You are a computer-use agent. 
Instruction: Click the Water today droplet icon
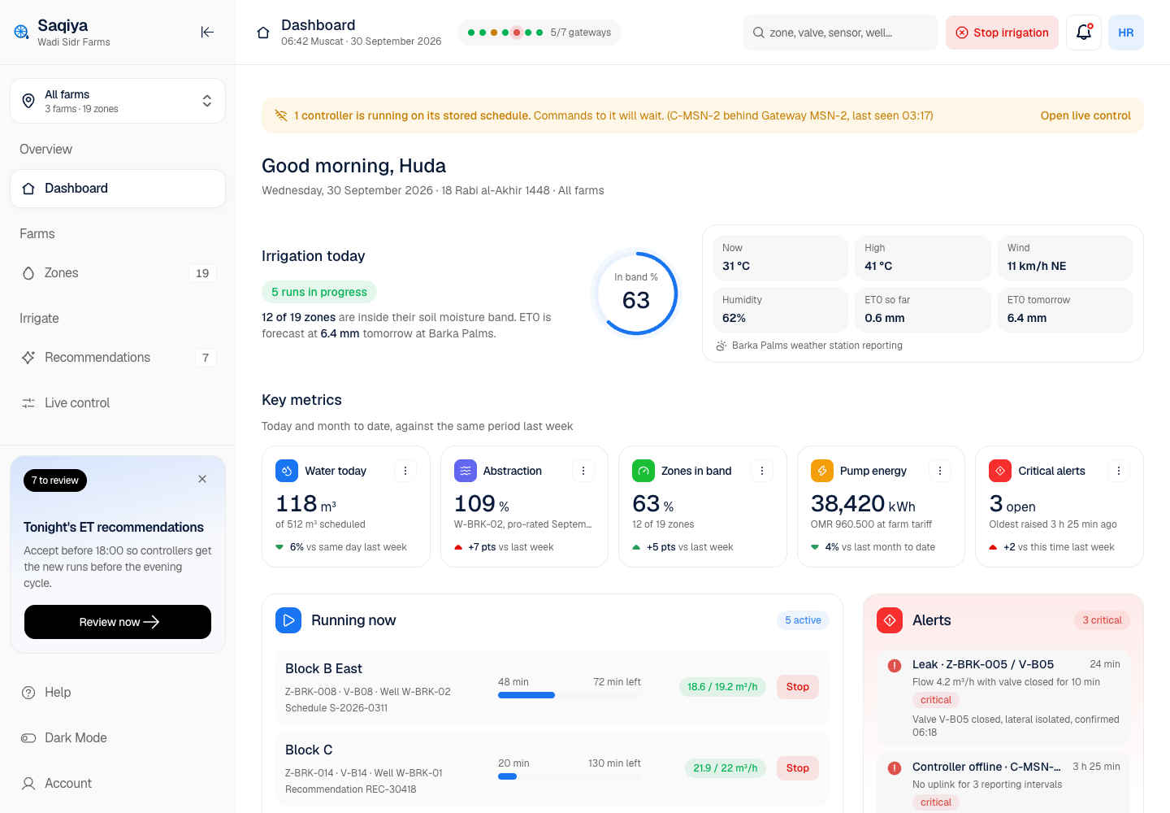(287, 471)
